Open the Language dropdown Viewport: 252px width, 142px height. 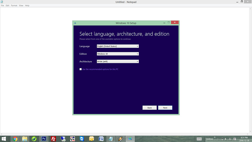[x=118, y=46]
